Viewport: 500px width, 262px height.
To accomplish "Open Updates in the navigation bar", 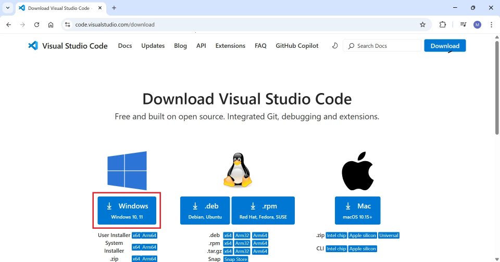I will [153, 46].
